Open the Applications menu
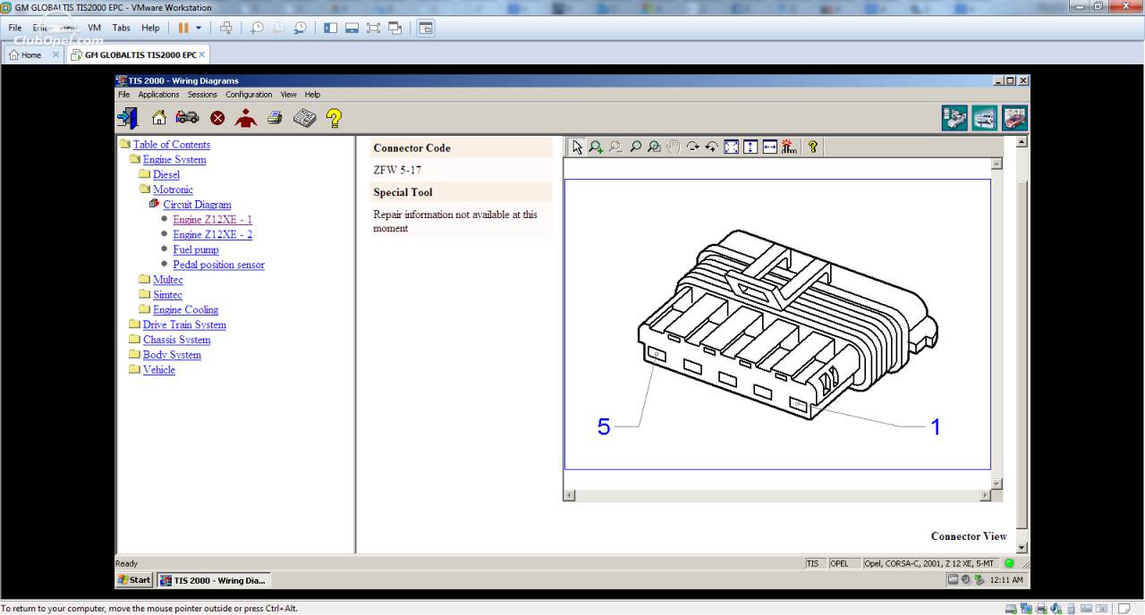The width and height of the screenshot is (1145, 615). click(x=158, y=95)
